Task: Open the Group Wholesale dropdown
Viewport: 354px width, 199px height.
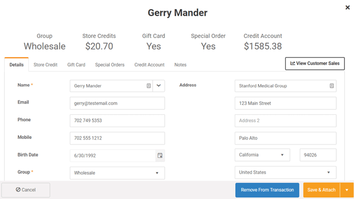Action: coord(117,173)
